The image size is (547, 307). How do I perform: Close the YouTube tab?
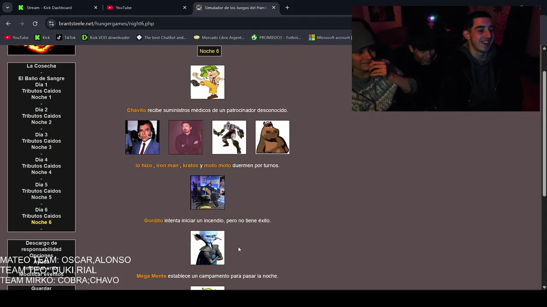[185, 8]
